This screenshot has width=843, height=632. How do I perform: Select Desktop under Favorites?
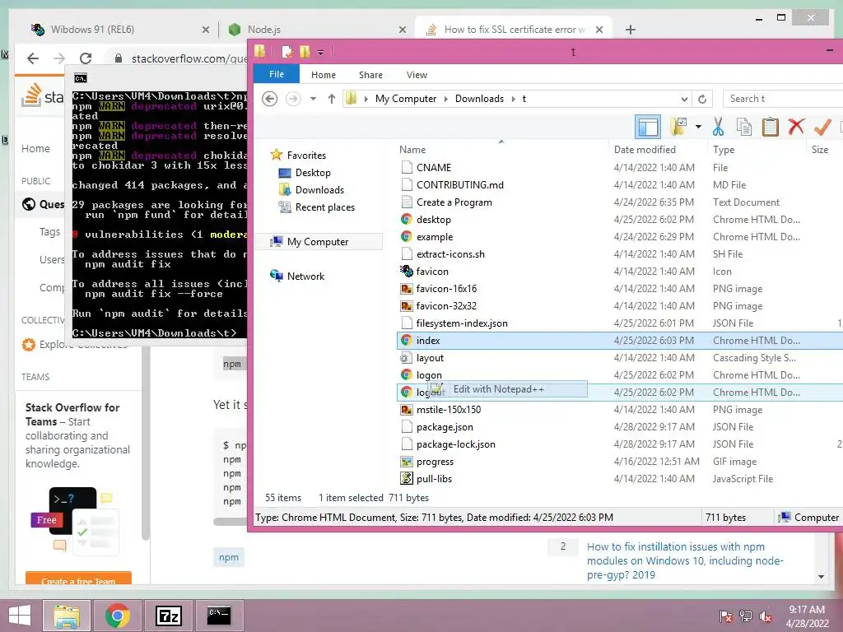(312, 173)
